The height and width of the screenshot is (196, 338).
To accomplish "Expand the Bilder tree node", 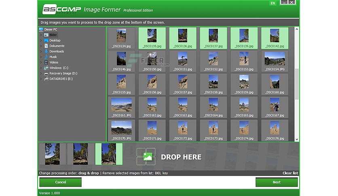I will (41, 35).
